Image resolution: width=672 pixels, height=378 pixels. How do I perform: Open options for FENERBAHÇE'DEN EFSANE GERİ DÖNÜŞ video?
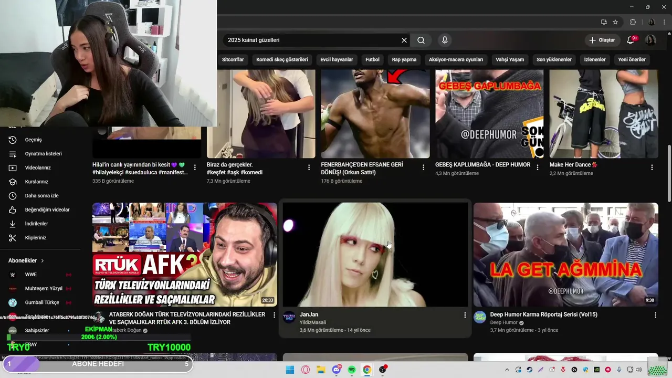point(423,167)
